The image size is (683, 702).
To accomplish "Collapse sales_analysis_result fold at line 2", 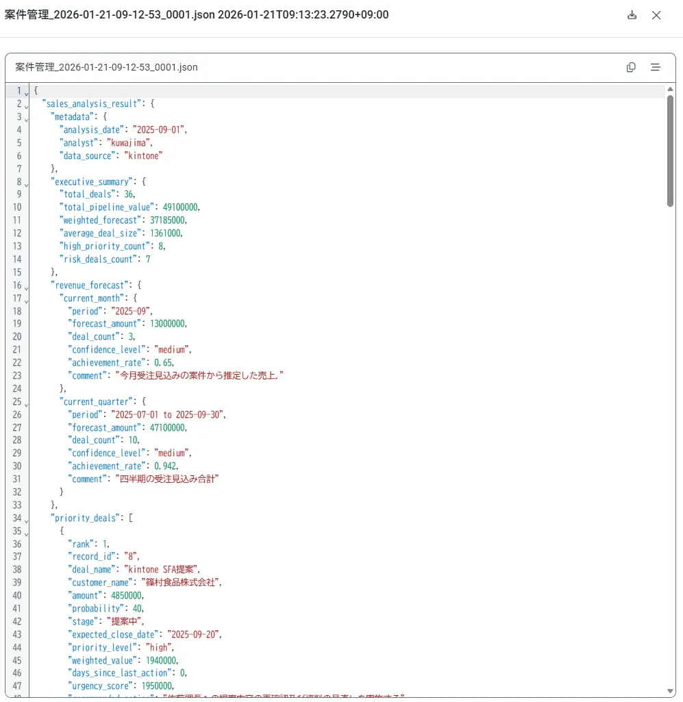I will click(27, 106).
